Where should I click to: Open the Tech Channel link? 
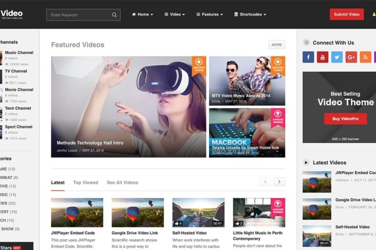pyautogui.click(x=18, y=109)
